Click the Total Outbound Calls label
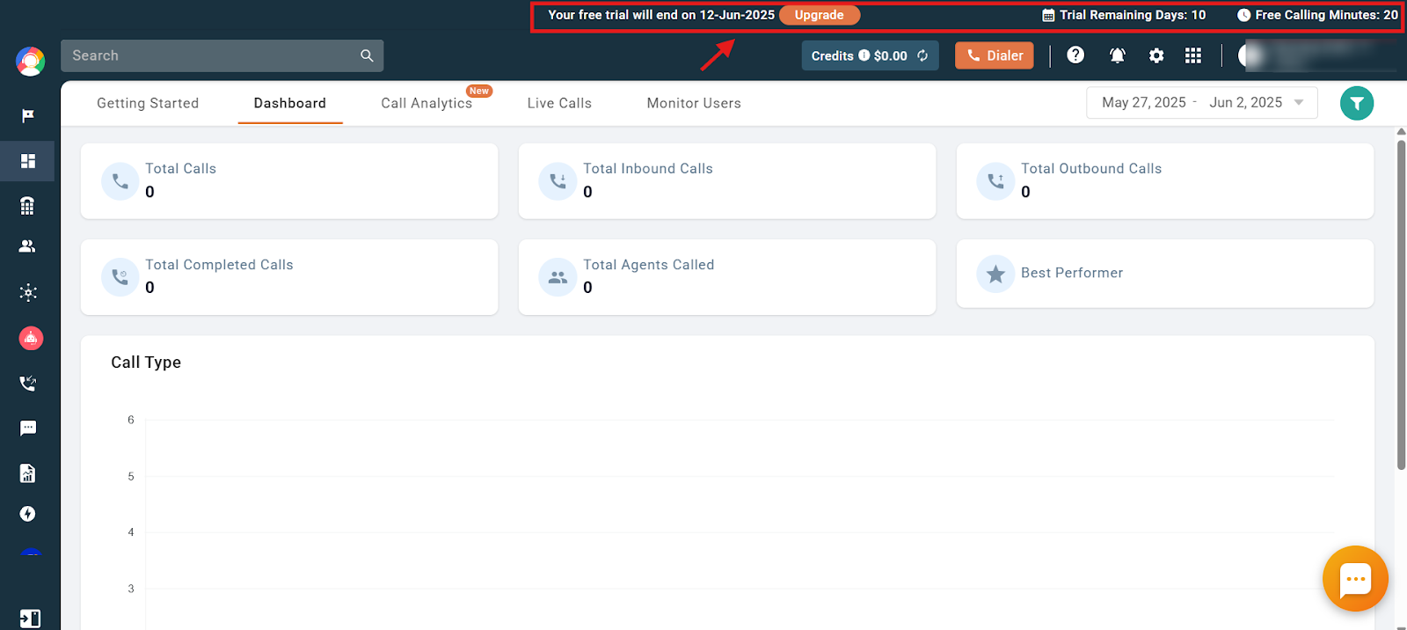1407x630 pixels. tap(1091, 169)
